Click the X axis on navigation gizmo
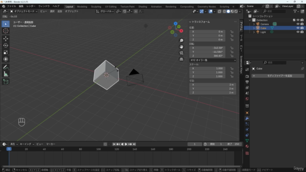This screenshot has height=172, width=306. (x=181, y=31)
